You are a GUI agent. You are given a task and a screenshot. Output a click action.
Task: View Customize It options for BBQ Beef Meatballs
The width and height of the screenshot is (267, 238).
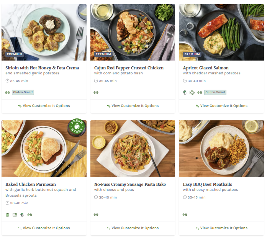pos(221,228)
